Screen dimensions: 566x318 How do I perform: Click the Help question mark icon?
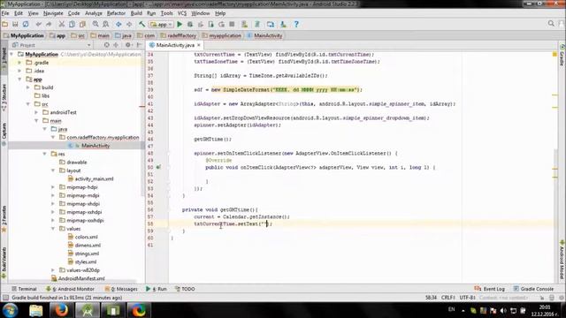click(296, 24)
